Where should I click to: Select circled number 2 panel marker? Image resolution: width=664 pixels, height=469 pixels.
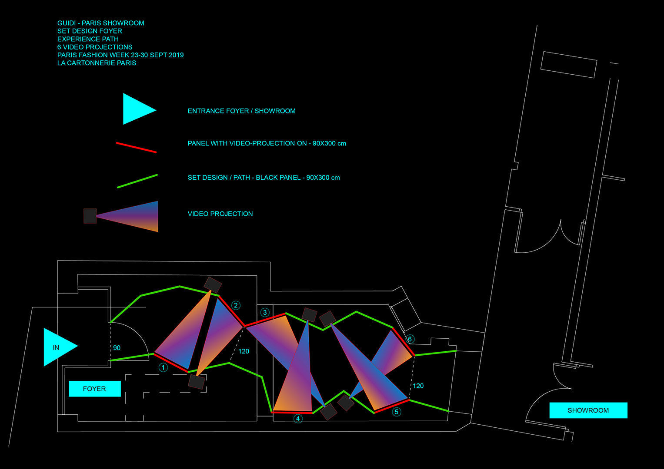pos(236,305)
